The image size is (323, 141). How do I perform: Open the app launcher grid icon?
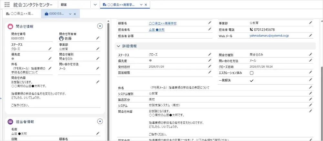click(x=7, y=4)
